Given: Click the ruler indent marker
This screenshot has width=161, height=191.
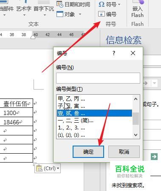Looking at the screenshot, I should (33, 37).
